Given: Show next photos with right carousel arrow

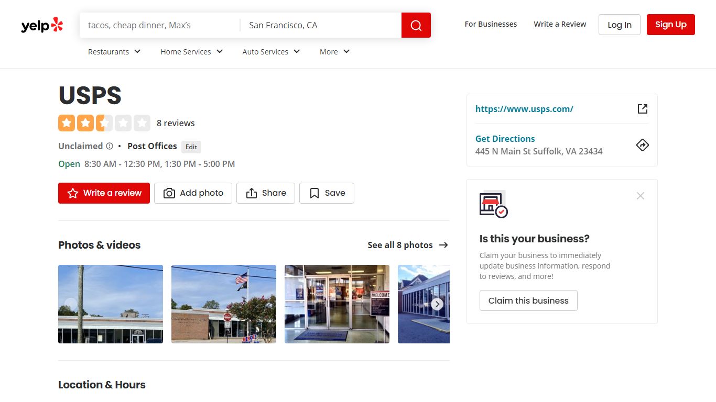Looking at the screenshot, I should click(x=437, y=304).
